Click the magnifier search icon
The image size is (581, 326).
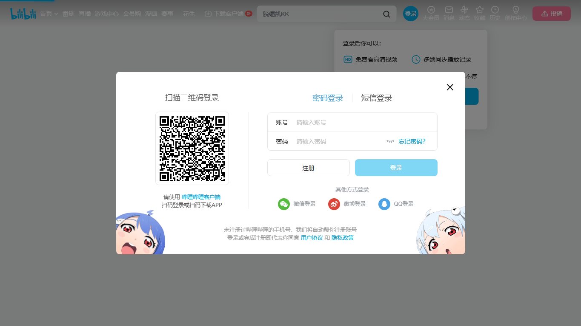point(386,14)
